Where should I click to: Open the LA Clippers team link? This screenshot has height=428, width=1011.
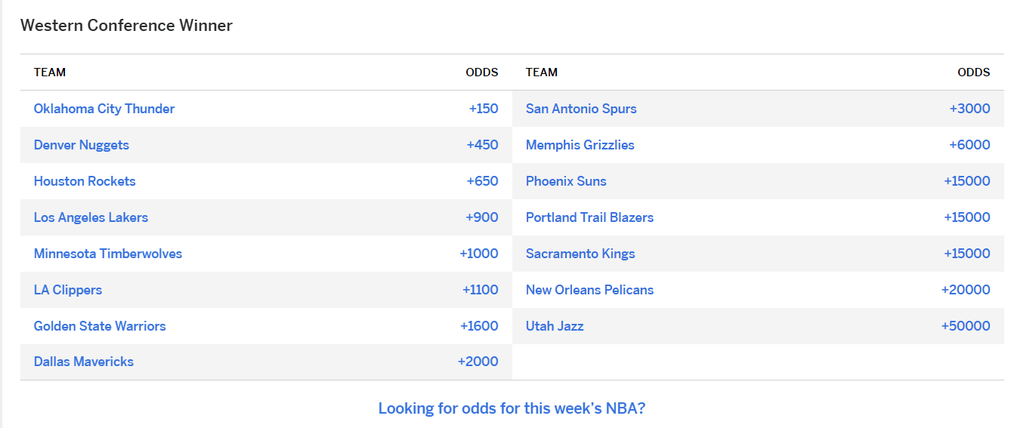tap(68, 290)
